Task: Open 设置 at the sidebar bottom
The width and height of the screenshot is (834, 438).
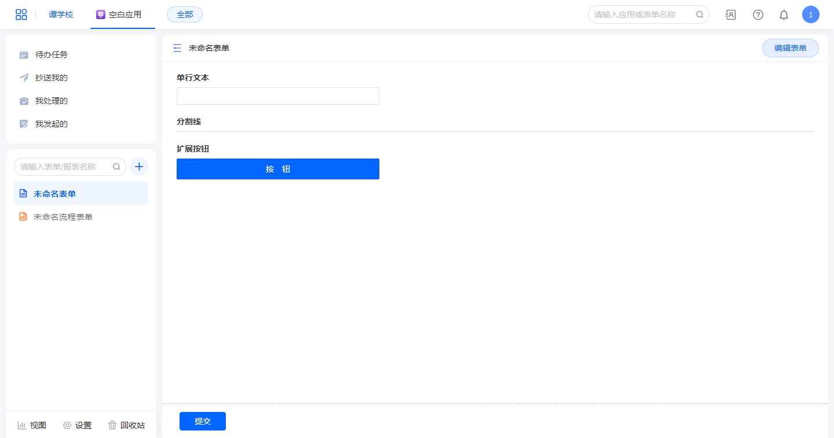Action: click(78, 425)
